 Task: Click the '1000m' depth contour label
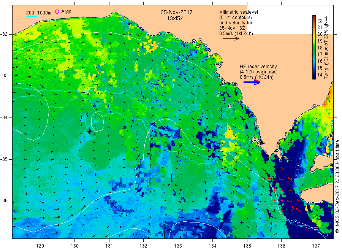click(x=44, y=13)
